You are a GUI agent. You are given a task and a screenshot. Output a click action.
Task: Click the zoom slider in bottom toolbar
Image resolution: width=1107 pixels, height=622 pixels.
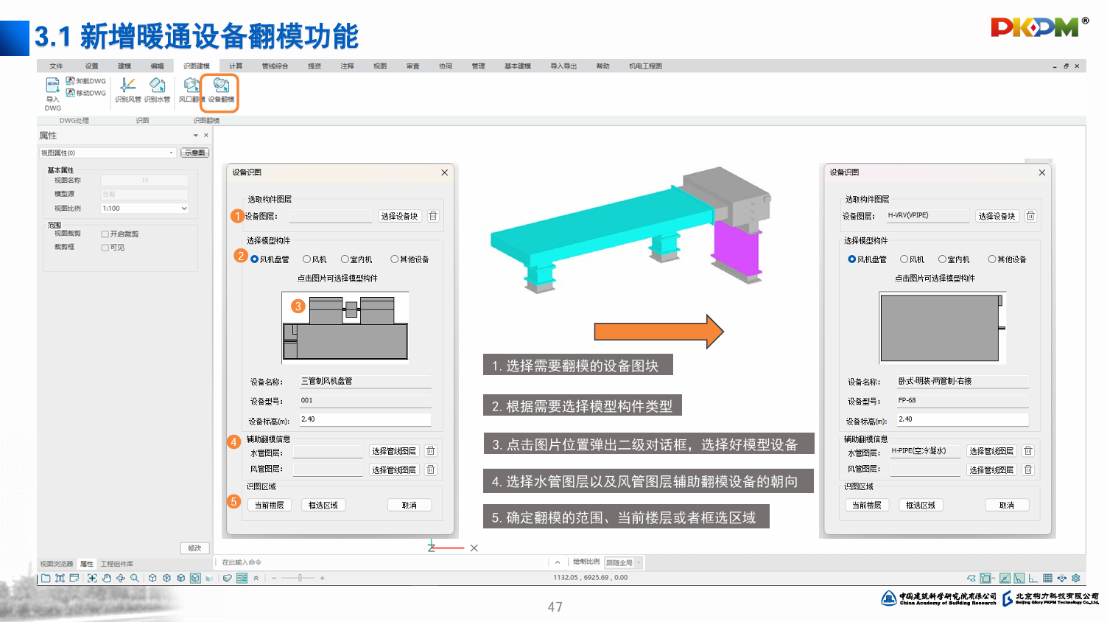[x=300, y=579]
